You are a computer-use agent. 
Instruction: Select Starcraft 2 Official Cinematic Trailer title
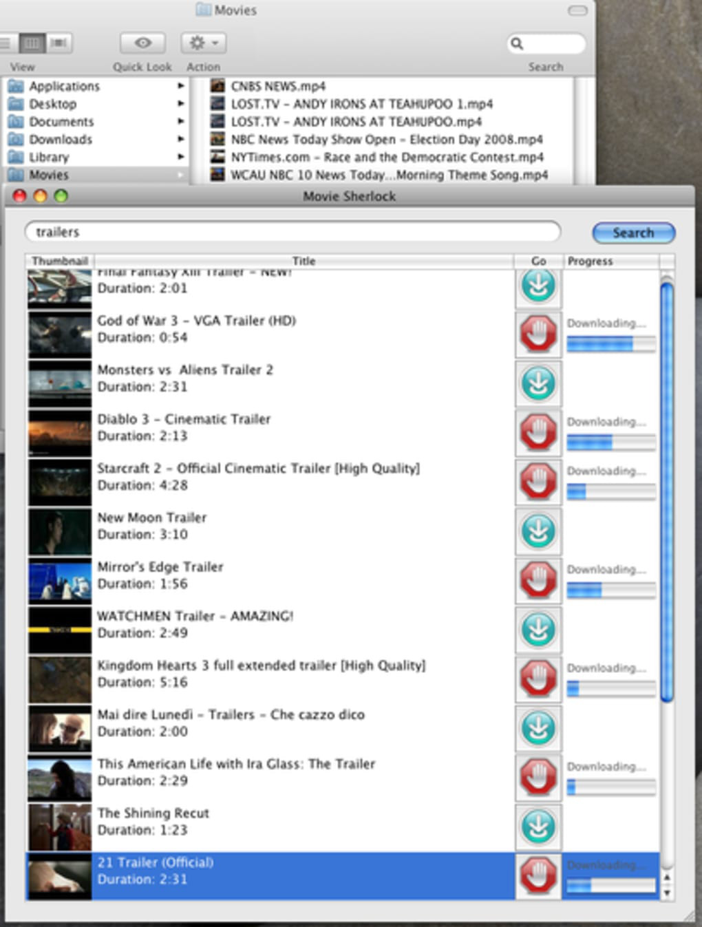tap(258, 469)
